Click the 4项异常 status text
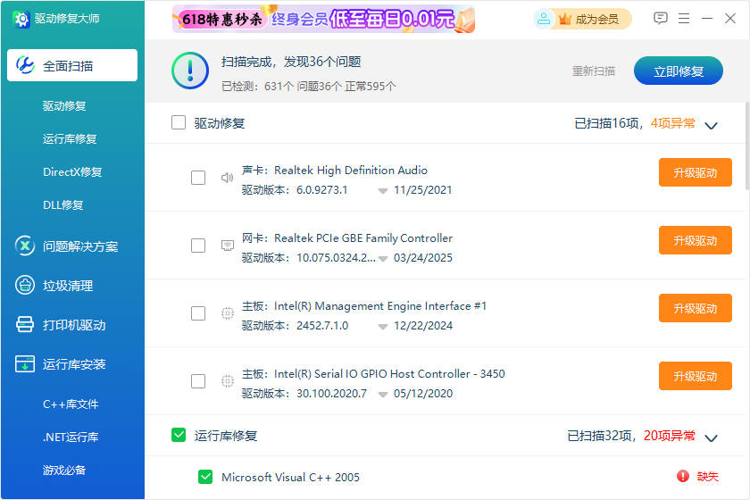The image size is (750, 500). pos(672,123)
